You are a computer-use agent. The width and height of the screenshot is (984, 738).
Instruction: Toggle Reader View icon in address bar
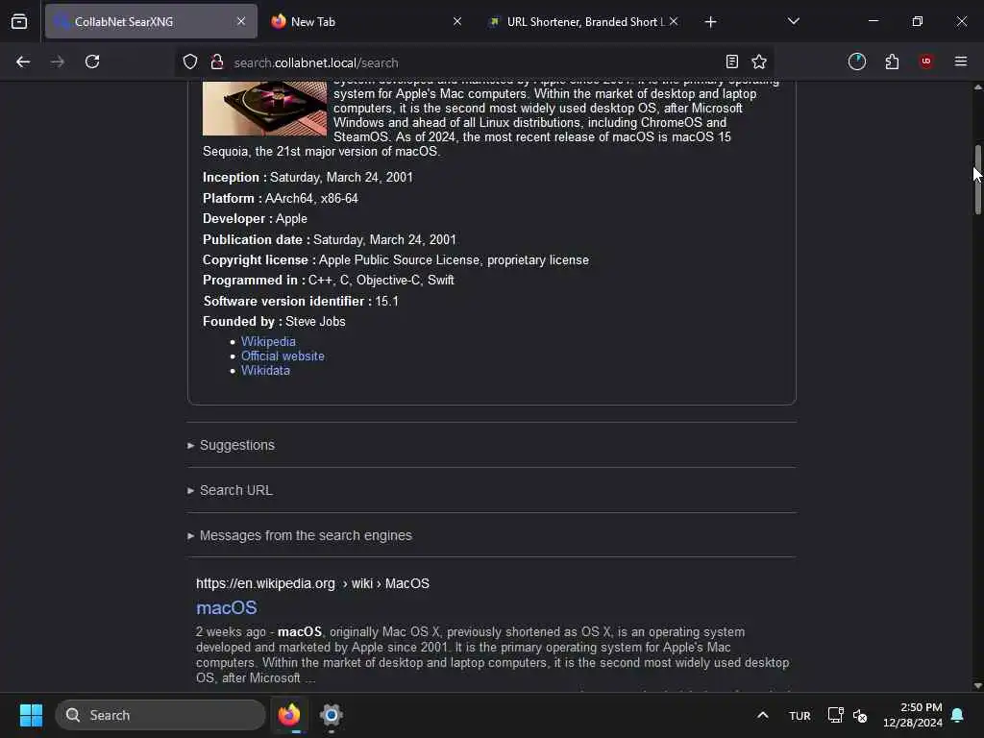pyautogui.click(x=731, y=61)
